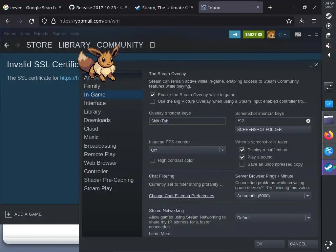Viewport: 336px width, 252px height.
Task: Go to COMMUNITY section in Steam
Action: pyautogui.click(x=120, y=45)
